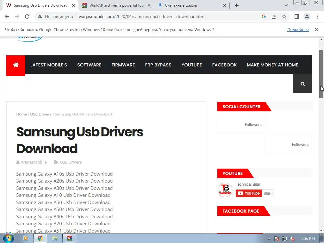Show hidden tray icons arrow
This screenshot has width=324, height=243.
pyautogui.click(x=269, y=239)
